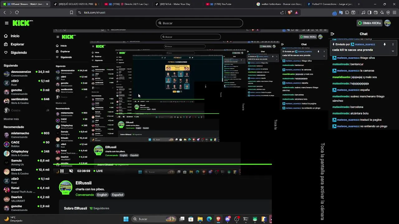Viewport: 399px width, 224px height.
Task: Open santimotolo channel in Siguiendo list
Action: click(x=26, y=101)
